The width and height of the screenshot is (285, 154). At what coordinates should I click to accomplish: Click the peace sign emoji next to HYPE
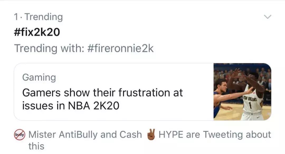(151, 134)
